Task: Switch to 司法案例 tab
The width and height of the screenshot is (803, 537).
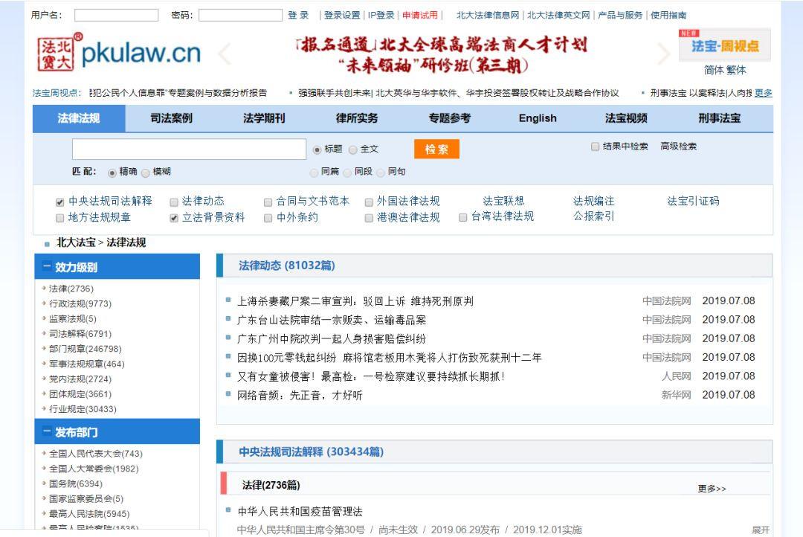Action: (x=172, y=118)
